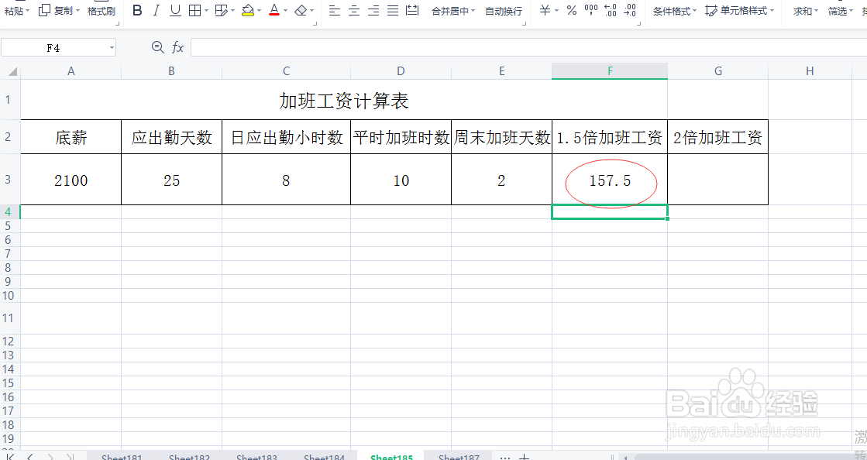
Task: Toggle italic formatting
Action: tap(157, 11)
